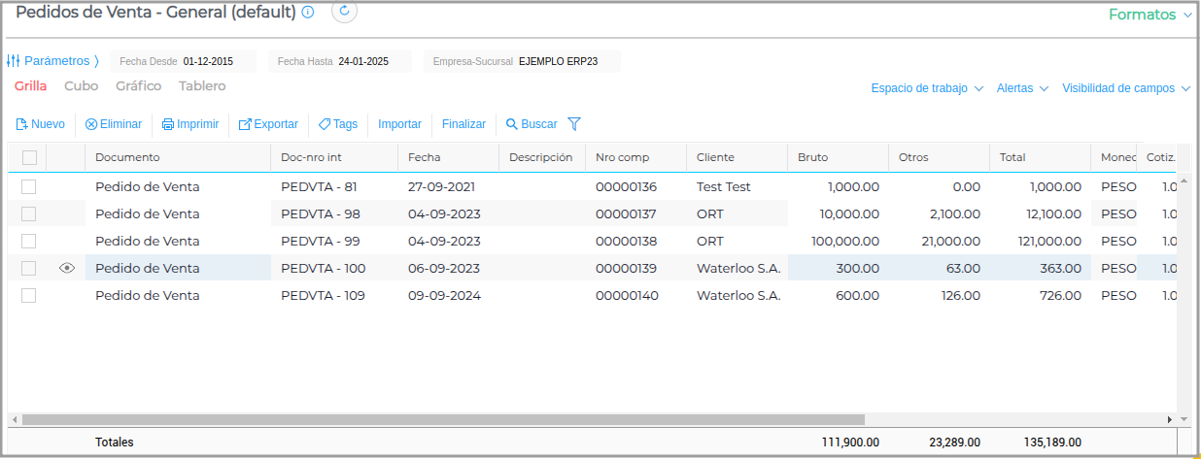The height and width of the screenshot is (459, 1201).
Task: Expand the Espacio de trabajo menu
Action: 927,88
